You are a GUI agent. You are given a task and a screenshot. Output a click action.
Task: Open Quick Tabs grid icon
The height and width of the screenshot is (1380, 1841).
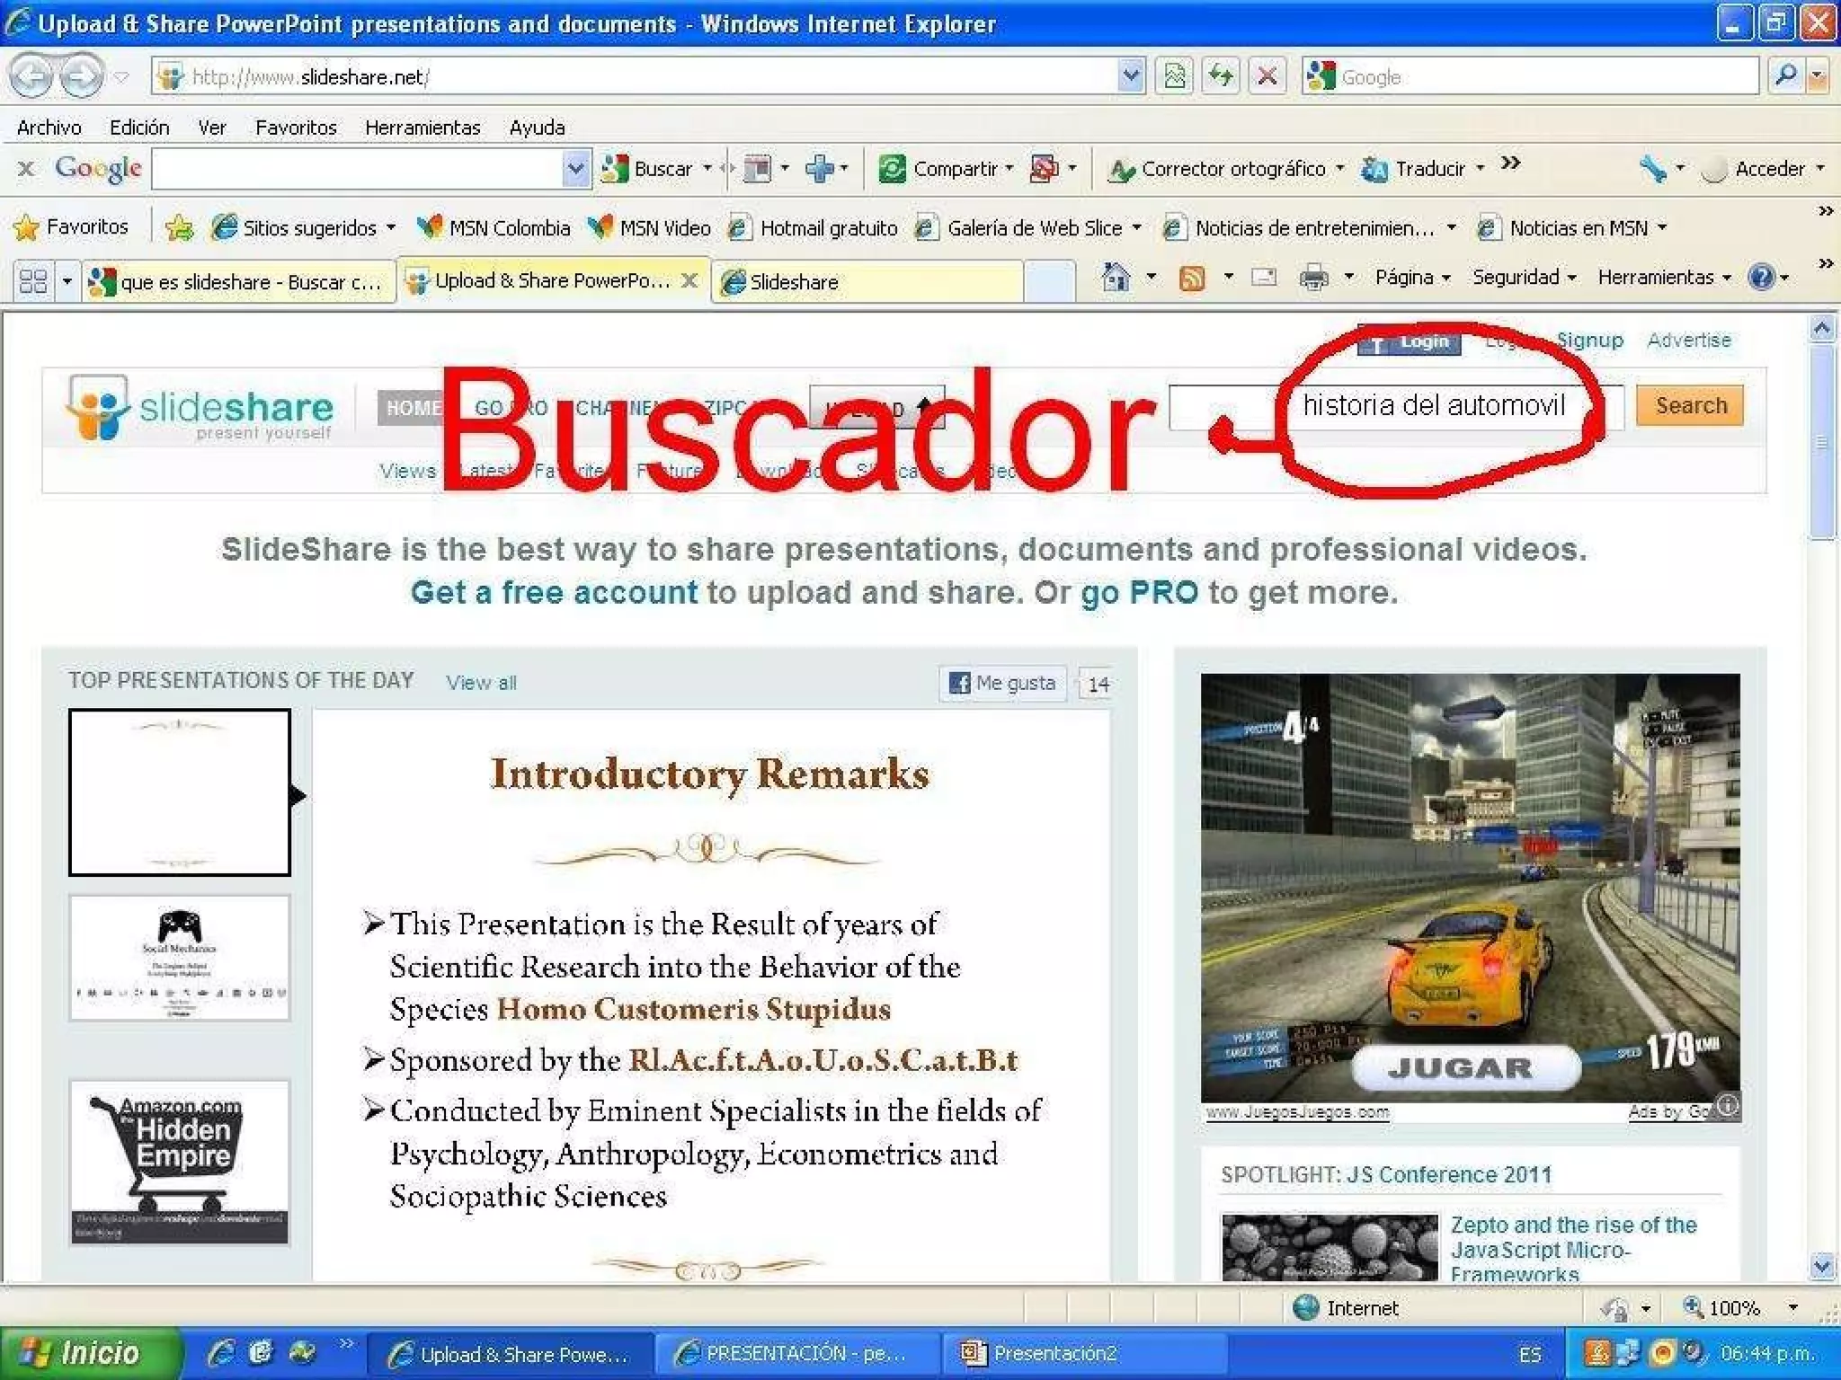click(x=33, y=281)
